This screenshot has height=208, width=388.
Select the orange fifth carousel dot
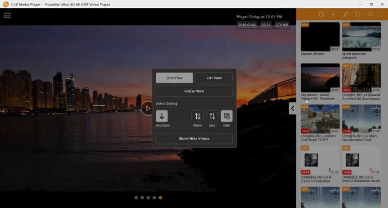[160, 197]
